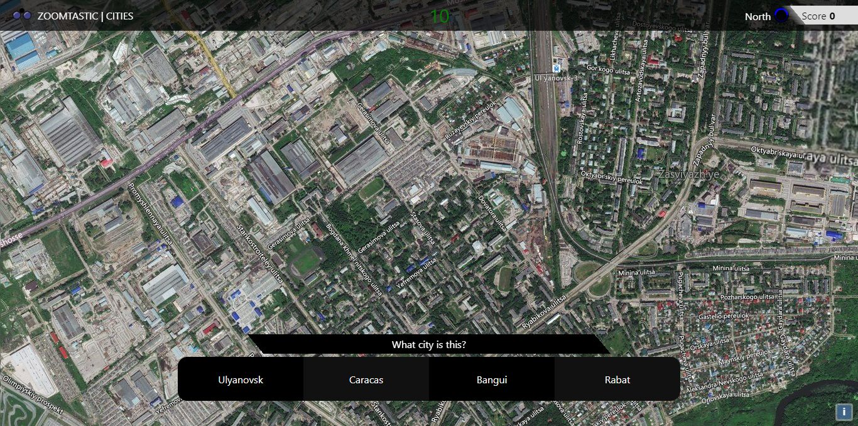Screen dimensions: 858x426
Task: Click the Olimpiyskiy prospekt street label
Action: coord(33,395)
